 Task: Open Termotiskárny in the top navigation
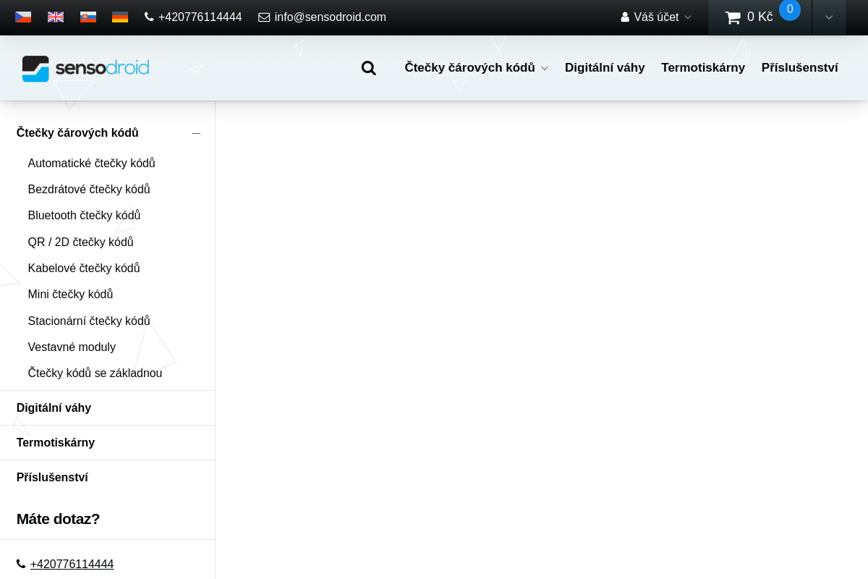pyautogui.click(x=702, y=68)
